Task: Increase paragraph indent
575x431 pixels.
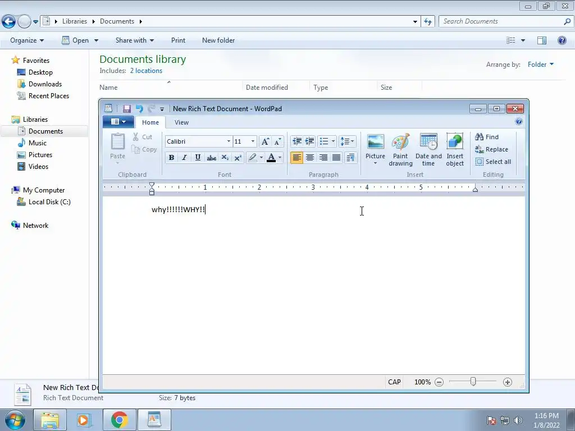Action: 309,141
